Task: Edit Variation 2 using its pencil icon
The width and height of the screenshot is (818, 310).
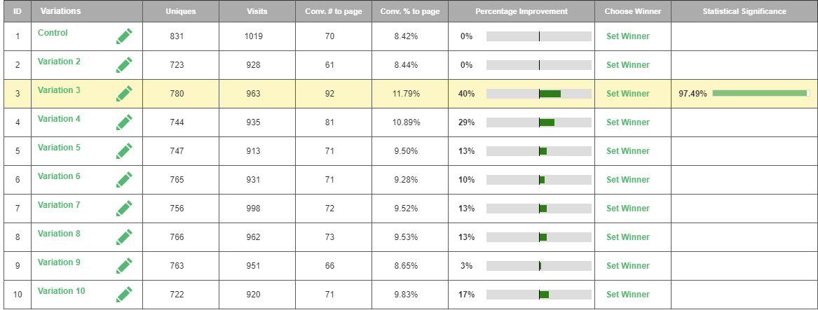Action: (x=124, y=65)
